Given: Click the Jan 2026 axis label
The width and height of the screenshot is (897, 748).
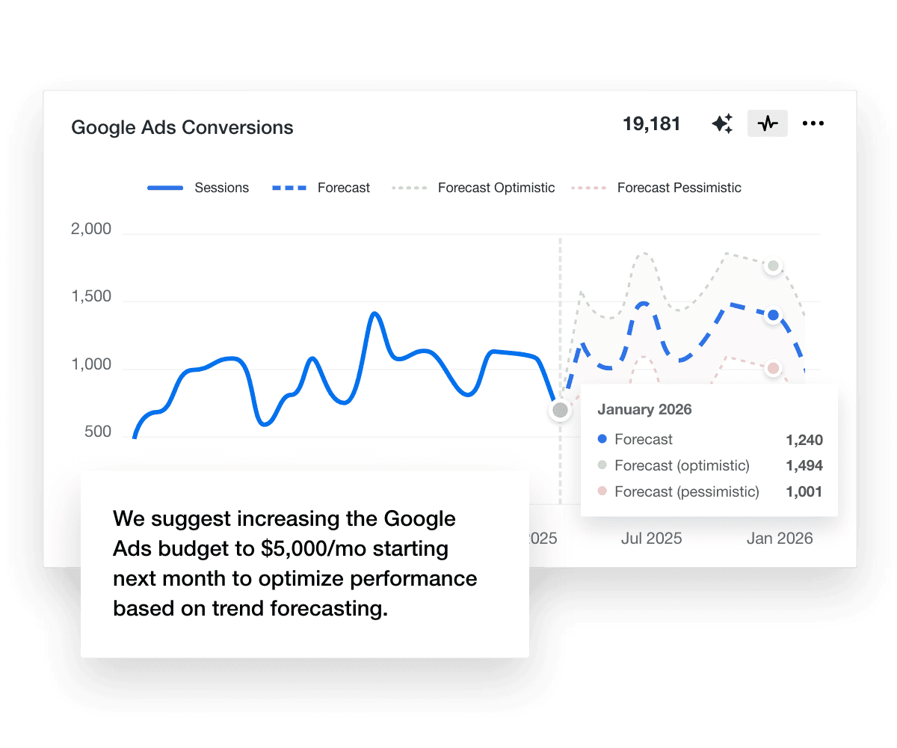Looking at the screenshot, I should point(780,538).
